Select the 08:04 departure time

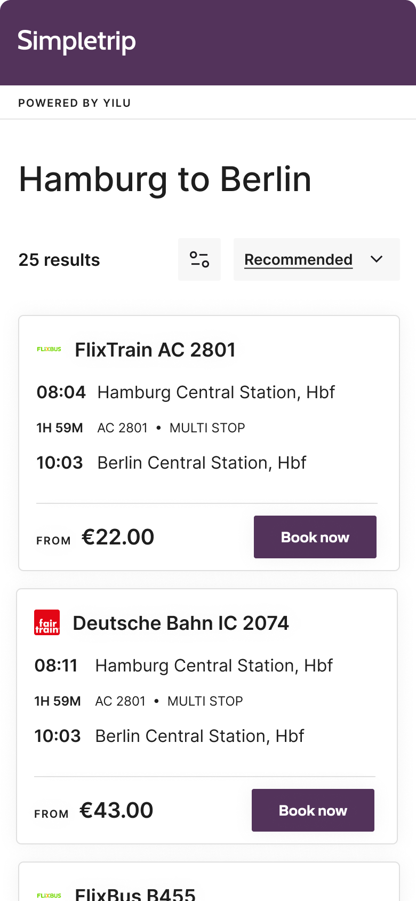[x=61, y=392]
